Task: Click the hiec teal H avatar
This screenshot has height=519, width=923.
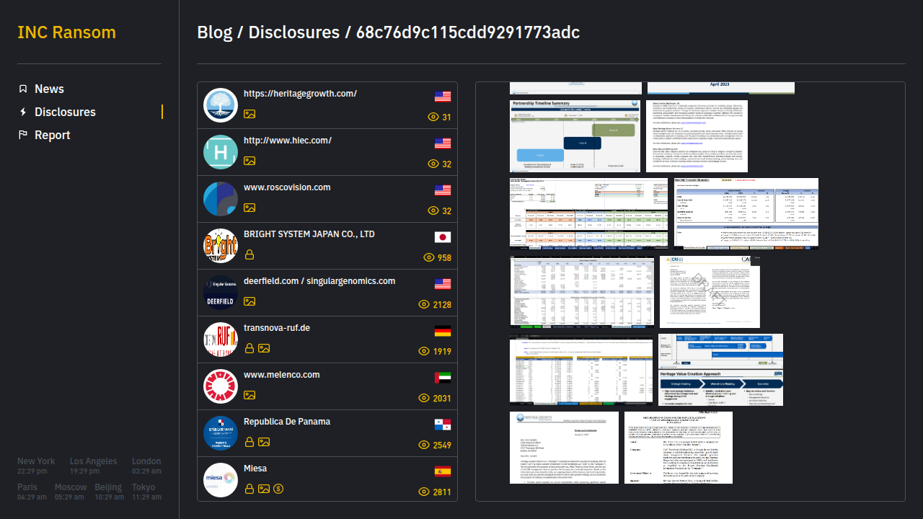Action: (221, 152)
